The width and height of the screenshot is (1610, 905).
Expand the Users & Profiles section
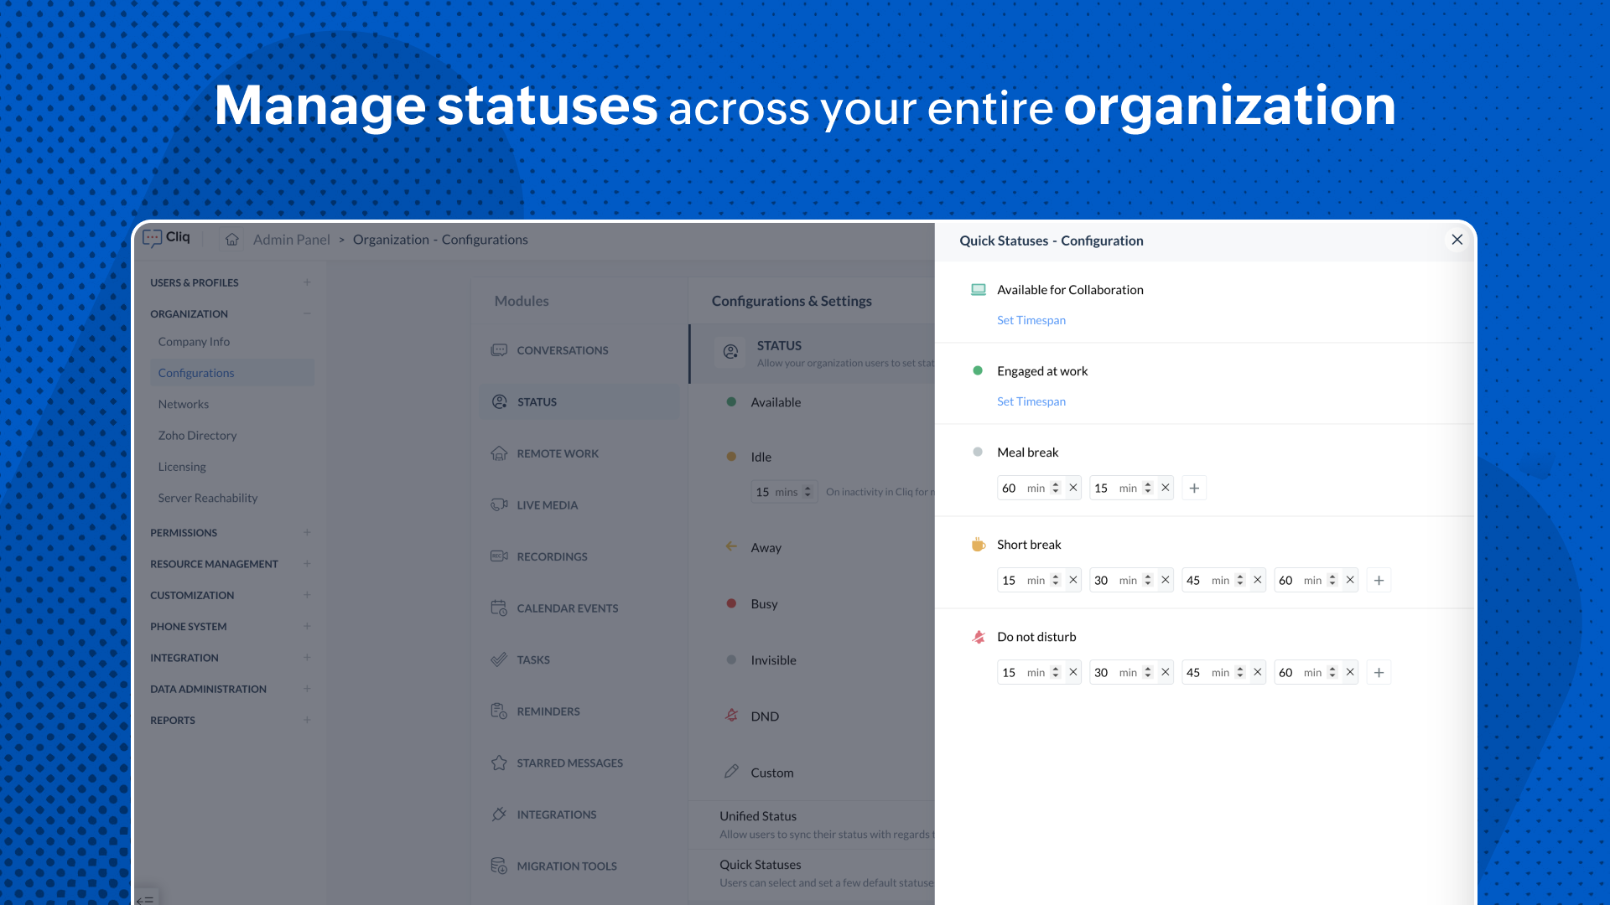coord(307,282)
